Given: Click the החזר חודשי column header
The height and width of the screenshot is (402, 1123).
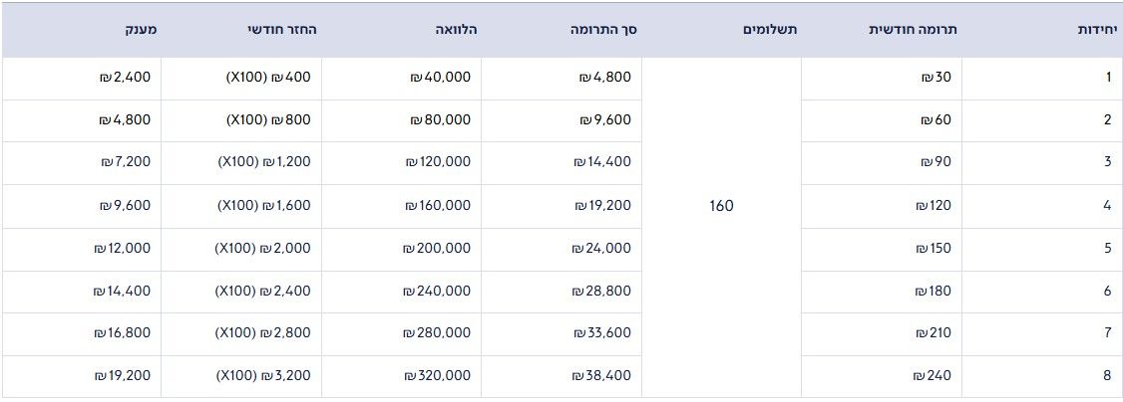Looking at the screenshot, I should point(282,30).
